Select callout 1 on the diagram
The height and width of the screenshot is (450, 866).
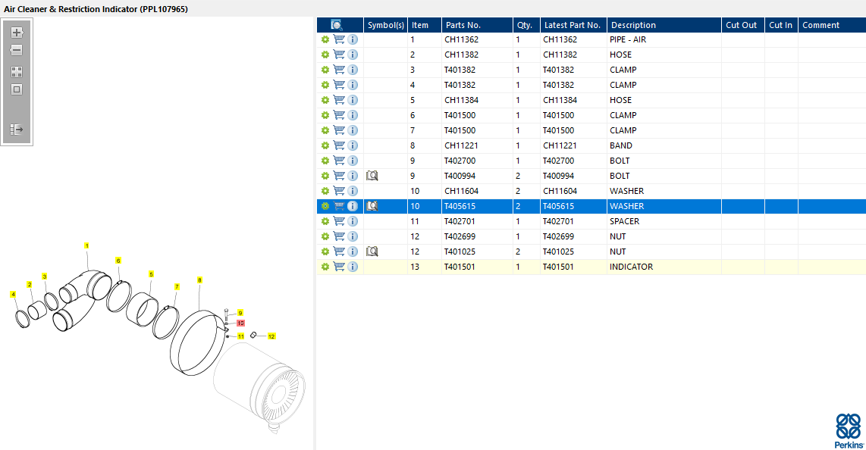pyautogui.click(x=86, y=246)
